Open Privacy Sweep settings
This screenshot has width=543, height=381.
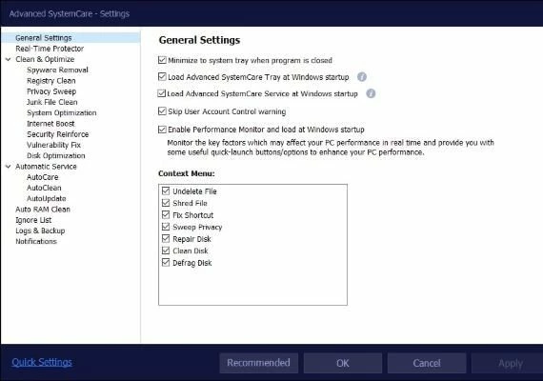point(51,91)
